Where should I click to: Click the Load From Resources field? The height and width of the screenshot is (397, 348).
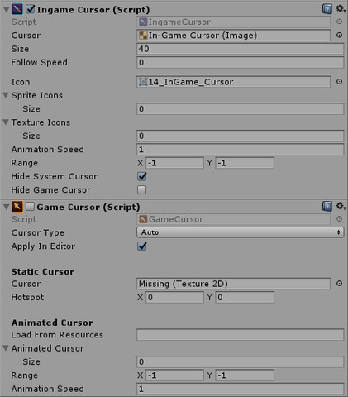(240, 335)
